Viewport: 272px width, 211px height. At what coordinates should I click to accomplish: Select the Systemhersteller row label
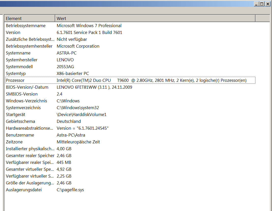[x=22, y=60]
